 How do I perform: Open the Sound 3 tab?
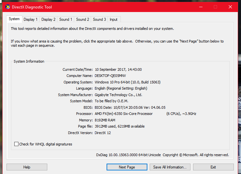point(99,19)
